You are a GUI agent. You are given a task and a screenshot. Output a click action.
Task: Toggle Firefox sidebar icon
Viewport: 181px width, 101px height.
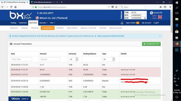pyautogui.click(x=165, y=7)
